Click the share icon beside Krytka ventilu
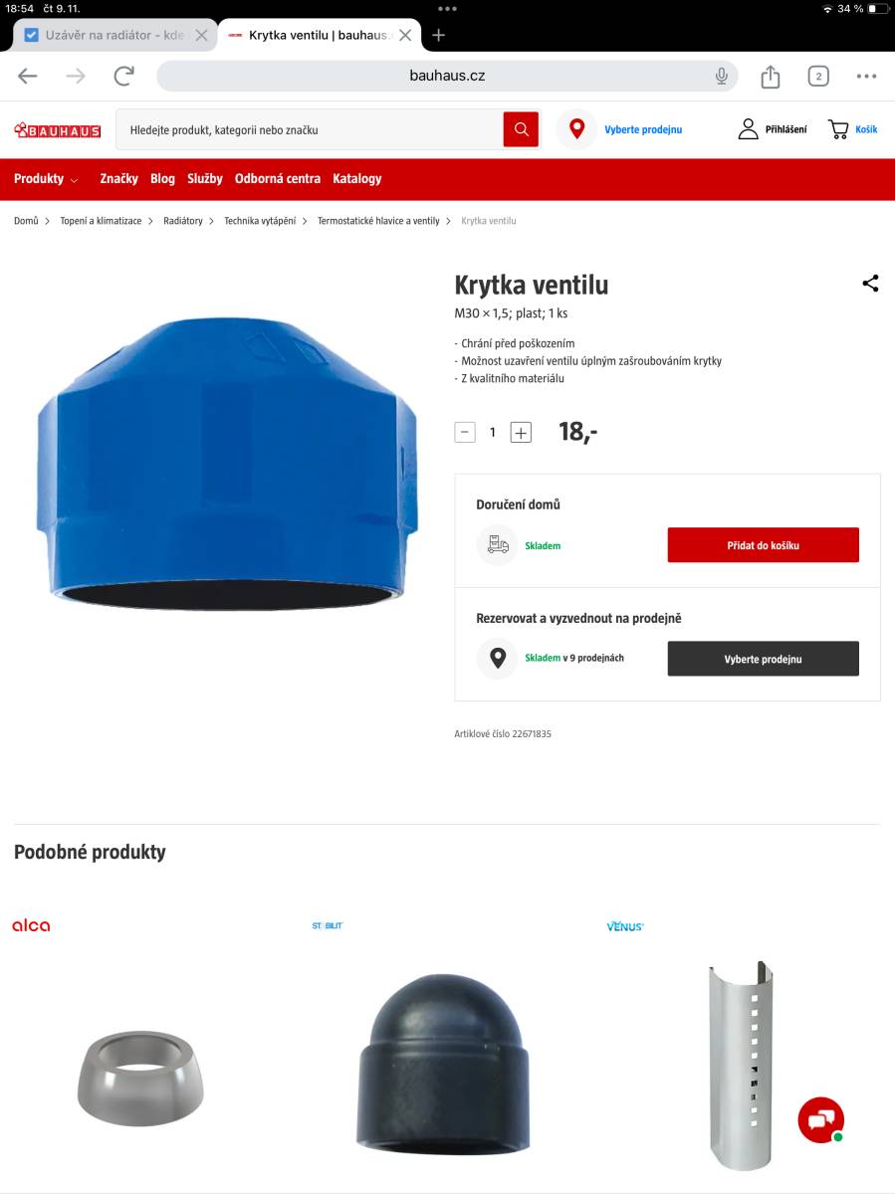Screen dimensions: 895x1194 pos(870,284)
